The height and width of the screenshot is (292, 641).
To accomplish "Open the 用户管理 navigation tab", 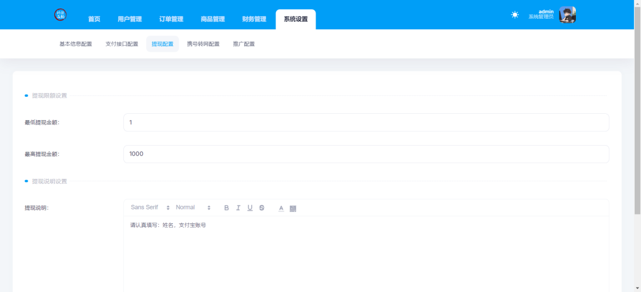I will coord(130,19).
